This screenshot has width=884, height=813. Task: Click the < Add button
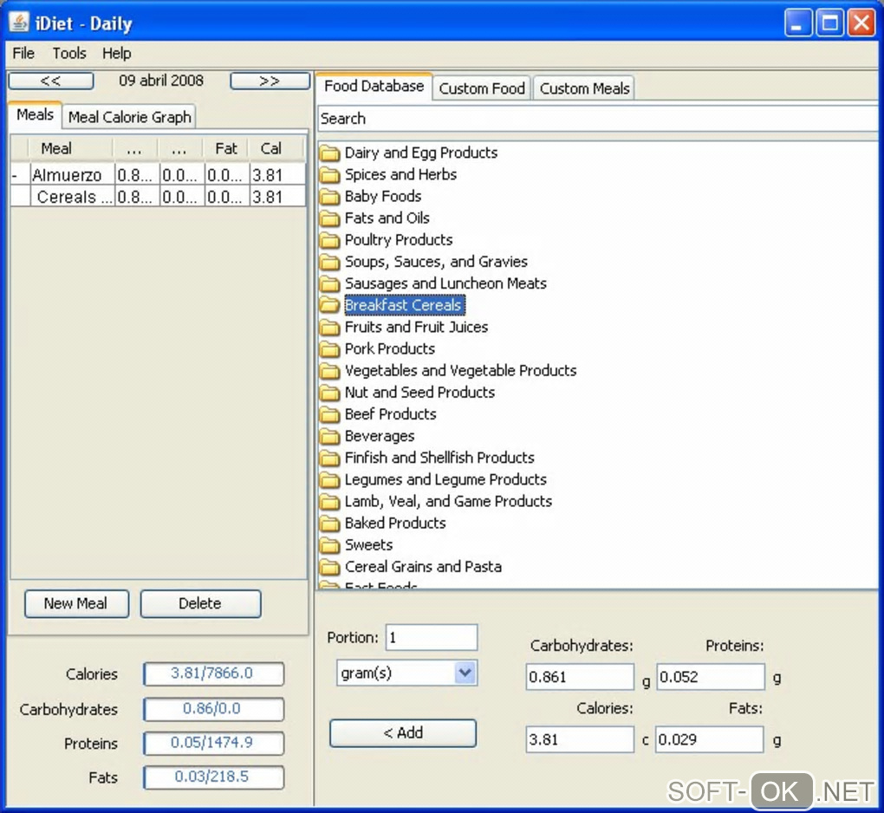coord(403,733)
